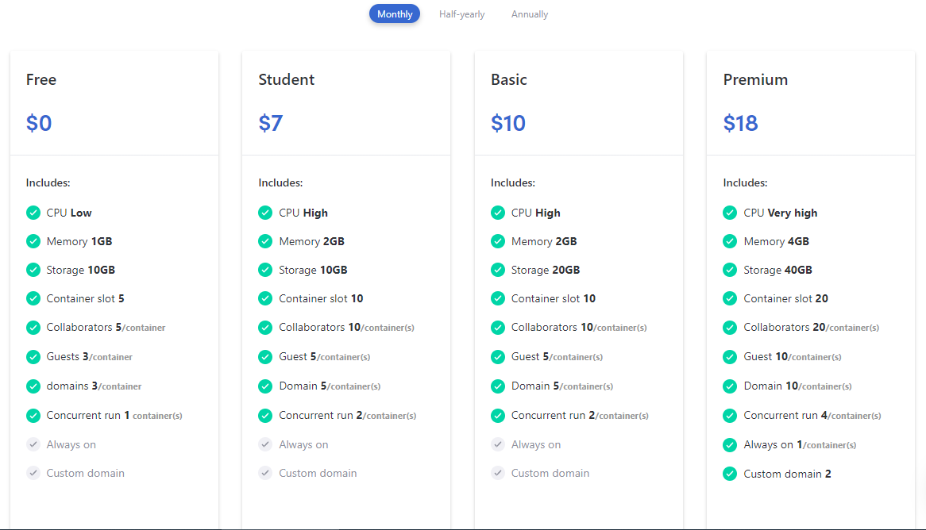Switch to Half-yearly billing
Screen dimensions: 926x530
(461, 14)
